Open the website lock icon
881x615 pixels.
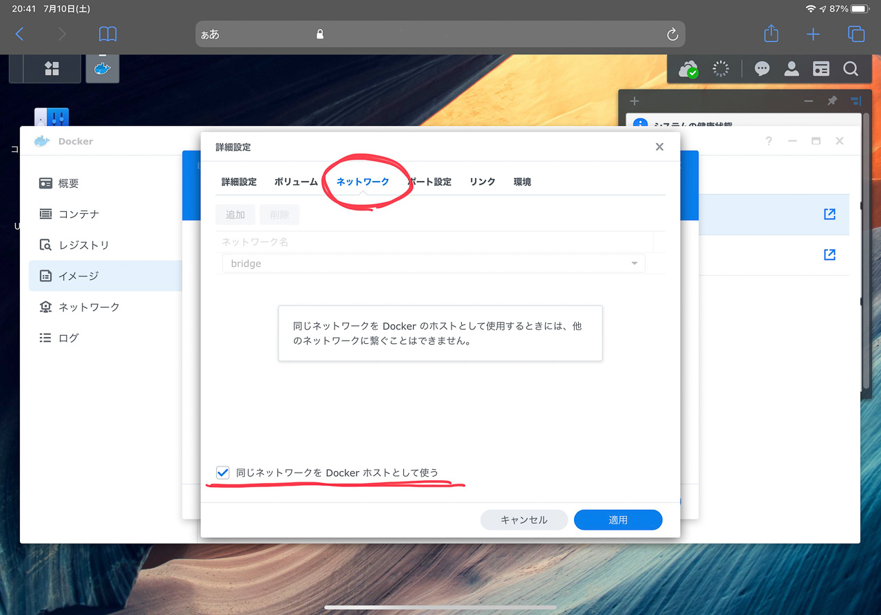pos(319,34)
